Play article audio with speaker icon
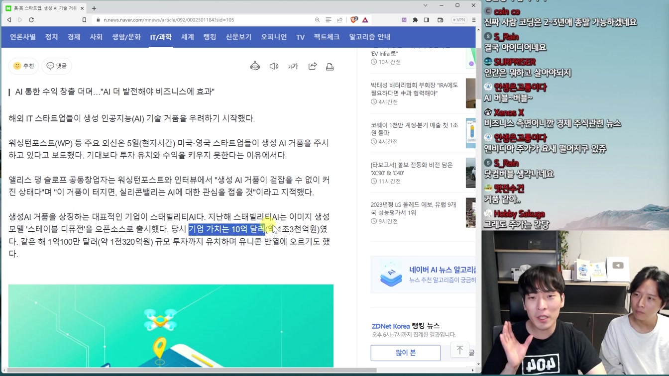Image resolution: width=669 pixels, height=376 pixels. pos(274,66)
